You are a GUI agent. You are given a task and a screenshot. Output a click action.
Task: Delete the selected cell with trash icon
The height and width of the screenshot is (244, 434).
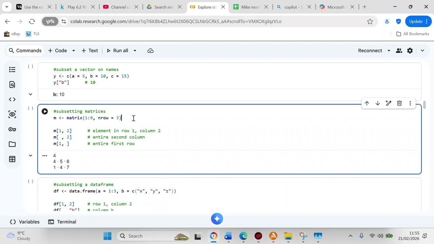(x=399, y=103)
